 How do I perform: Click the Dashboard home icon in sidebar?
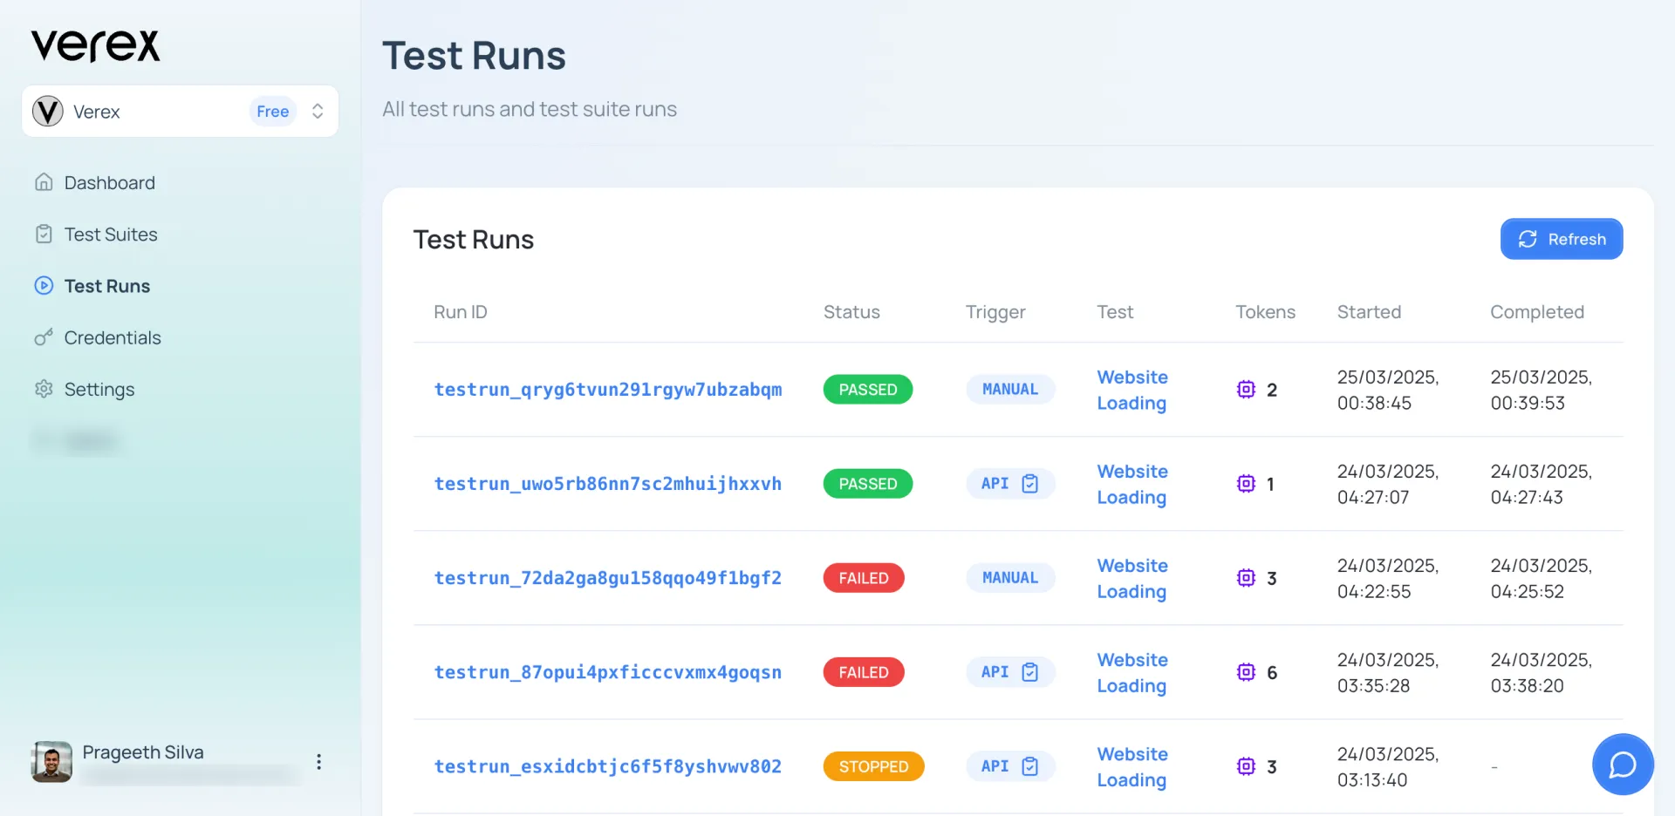tap(44, 182)
